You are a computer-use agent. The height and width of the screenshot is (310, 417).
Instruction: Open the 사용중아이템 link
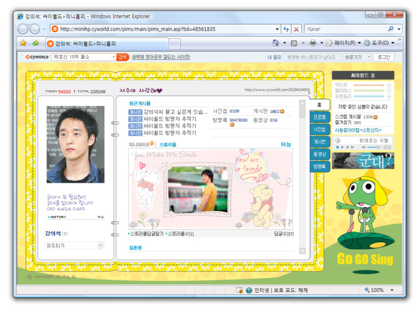[347, 130]
